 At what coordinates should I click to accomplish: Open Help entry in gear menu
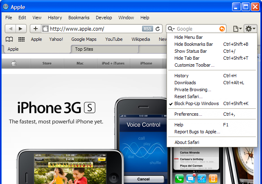212,125
